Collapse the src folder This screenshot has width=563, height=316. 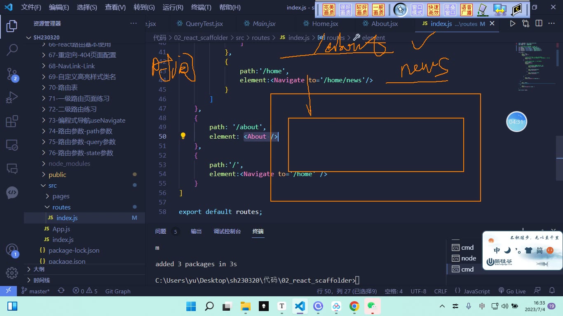(x=84, y=185)
